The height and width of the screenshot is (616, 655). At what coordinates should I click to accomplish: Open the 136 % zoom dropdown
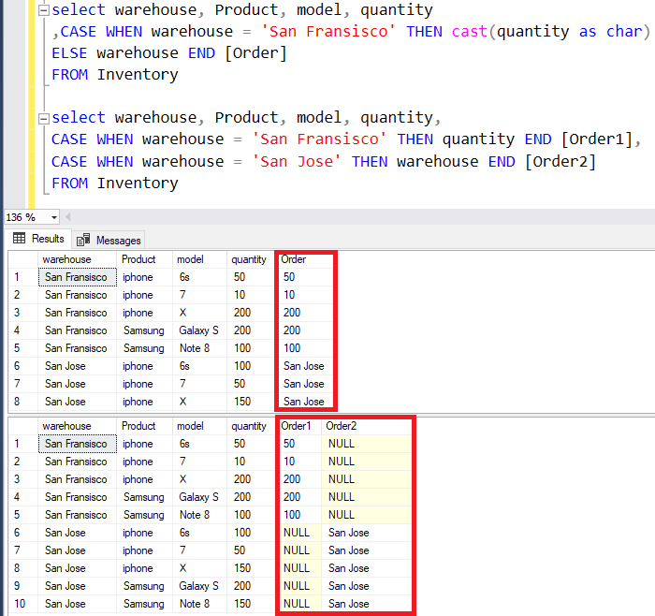[54, 218]
